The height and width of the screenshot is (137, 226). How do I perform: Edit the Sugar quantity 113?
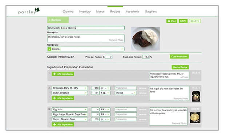click(x=95, y=119)
